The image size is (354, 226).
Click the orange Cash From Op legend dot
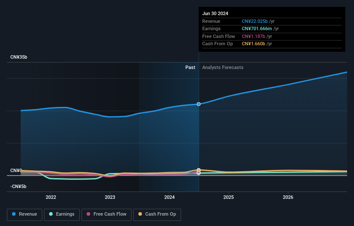[x=140, y=214]
